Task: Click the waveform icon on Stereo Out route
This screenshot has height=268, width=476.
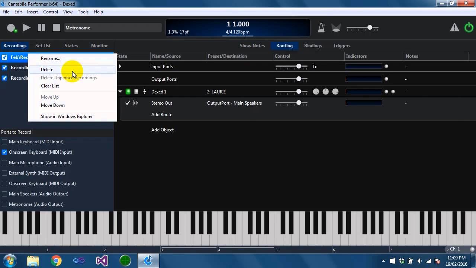Action: [x=135, y=103]
